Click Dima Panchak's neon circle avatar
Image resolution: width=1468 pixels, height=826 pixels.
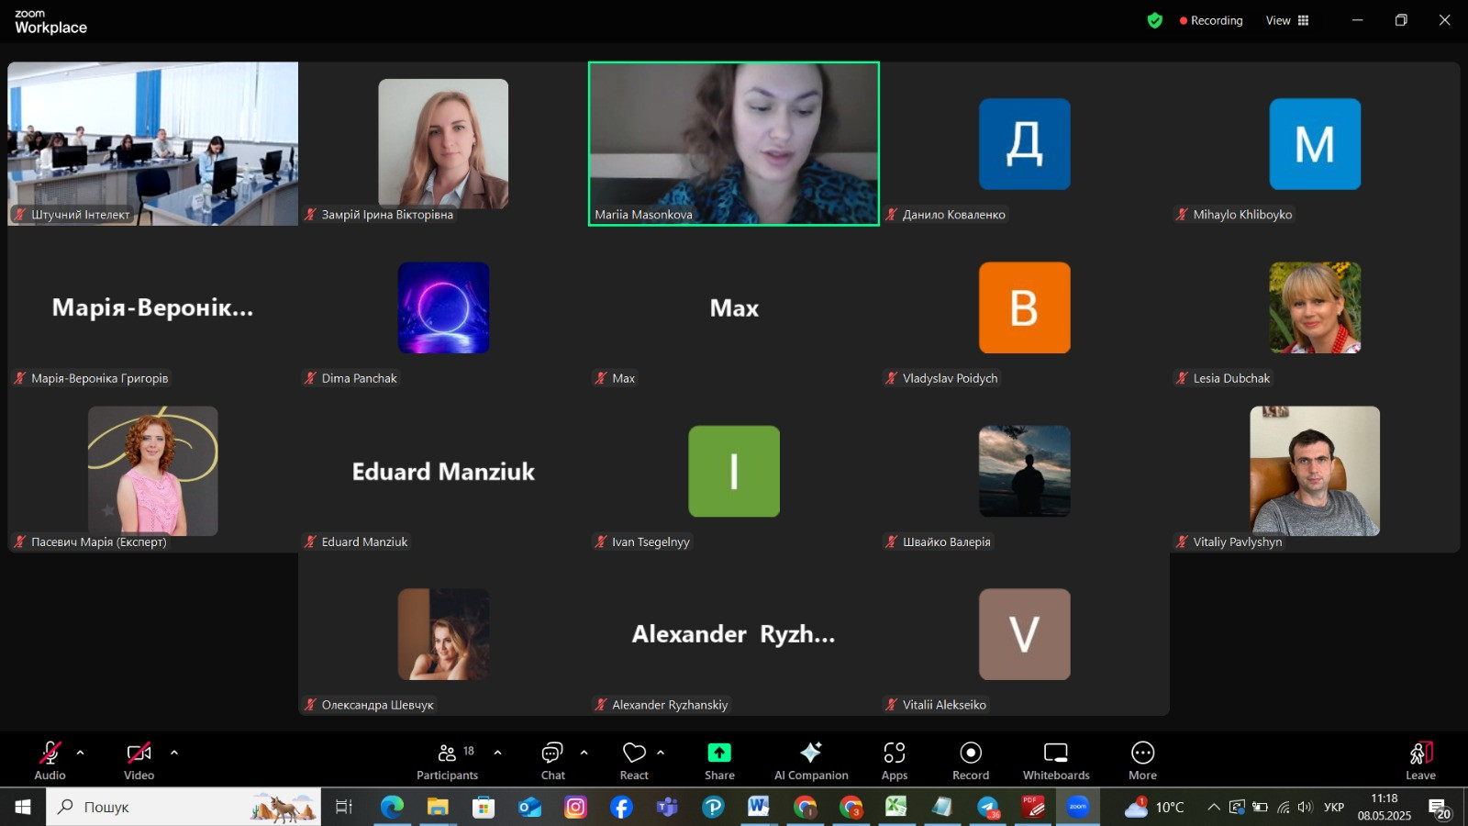pos(443,307)
